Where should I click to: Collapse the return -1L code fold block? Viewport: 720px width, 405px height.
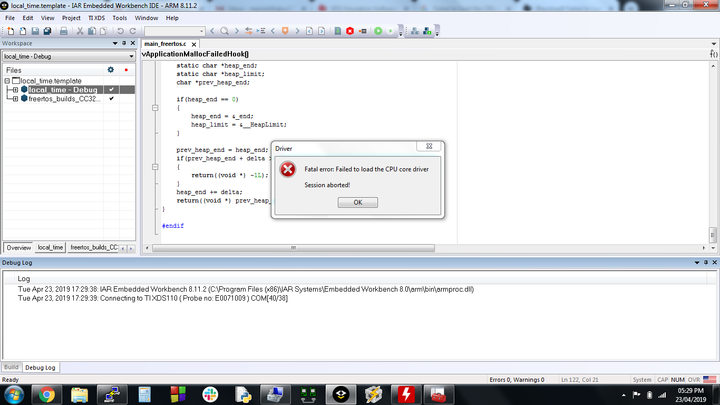pos(155,167)
